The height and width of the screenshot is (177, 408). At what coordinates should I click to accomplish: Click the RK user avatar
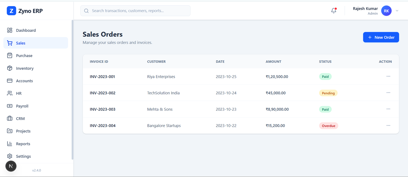[386, 11]
